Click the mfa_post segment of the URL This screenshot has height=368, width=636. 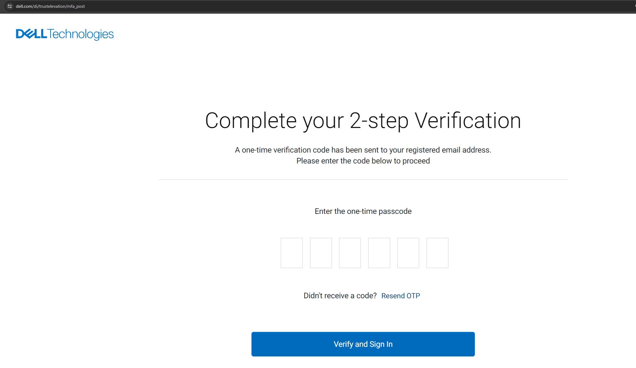point(76,6)
